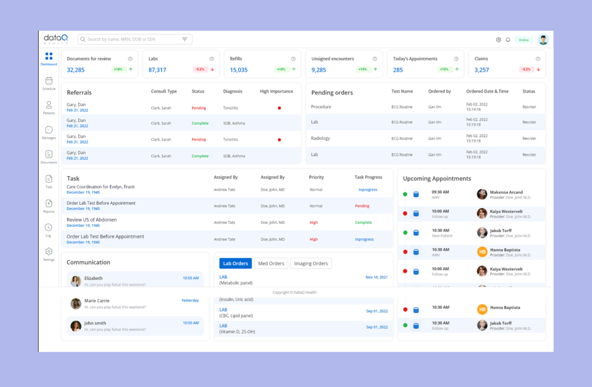Switch to the Med Orders tab
592x387 pixels.
pyautogui.click(x=271, y=264)
